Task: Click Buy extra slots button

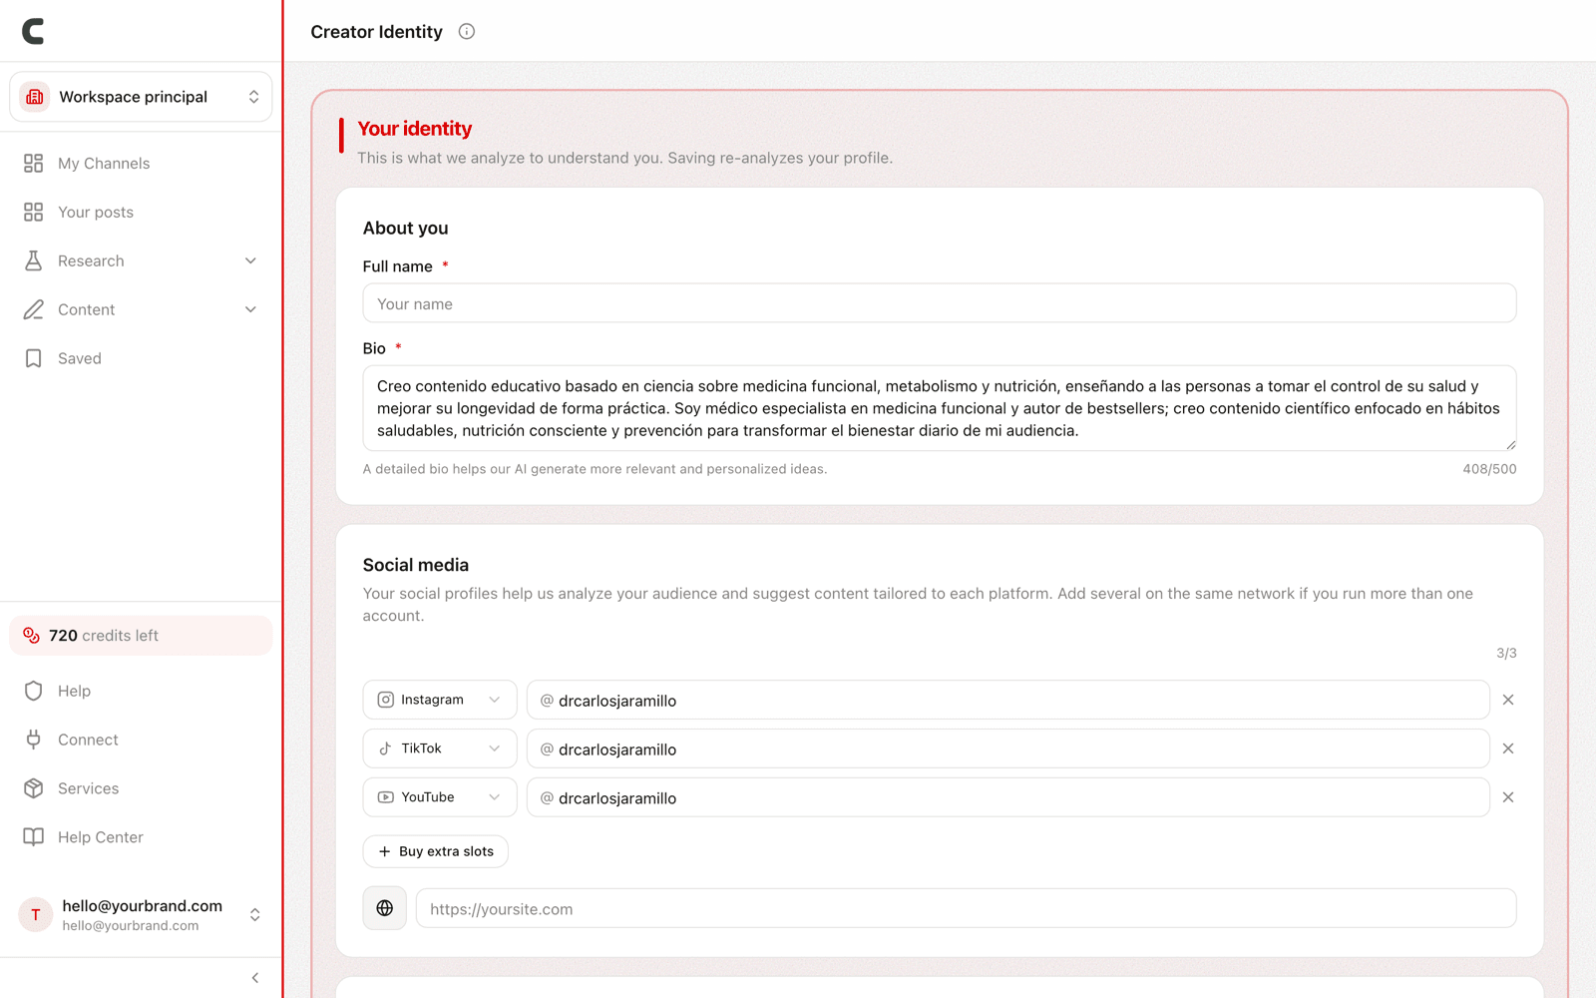Action: click(436, 851)
